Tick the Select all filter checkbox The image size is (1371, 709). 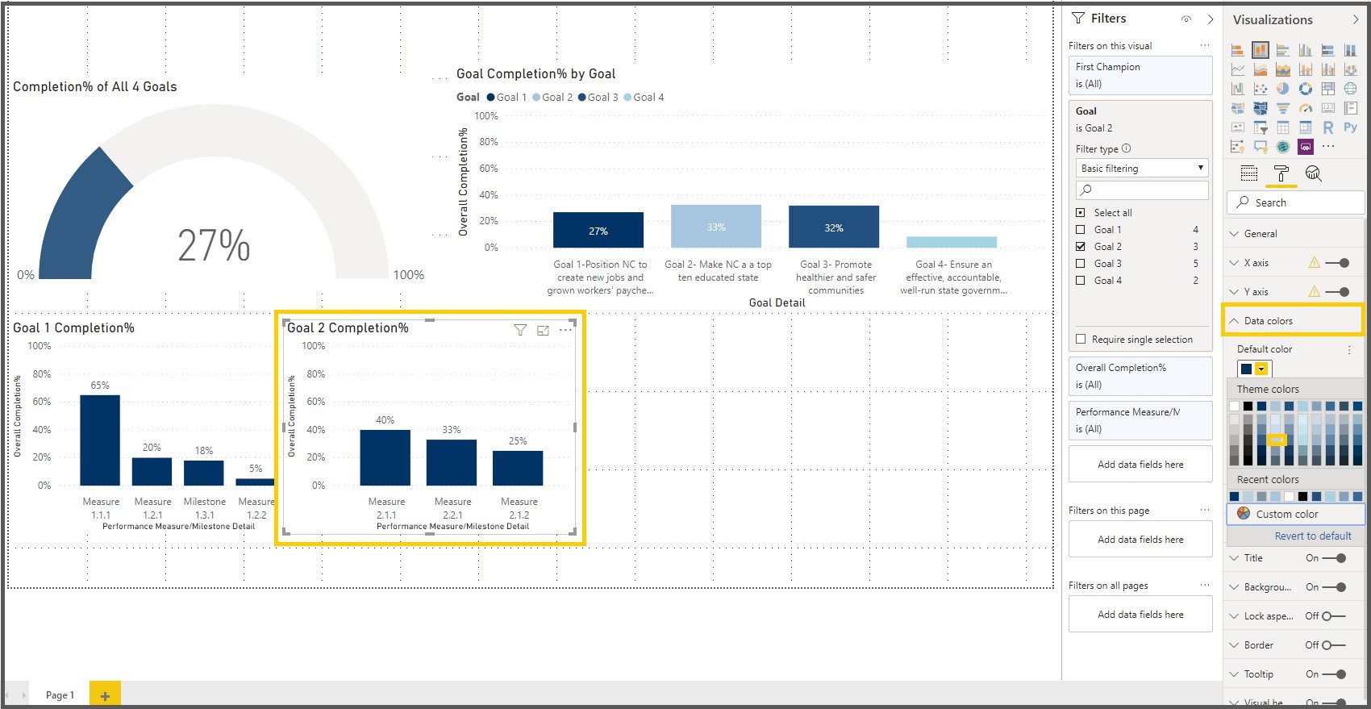pyautogui.click(x=1081, y=213)
